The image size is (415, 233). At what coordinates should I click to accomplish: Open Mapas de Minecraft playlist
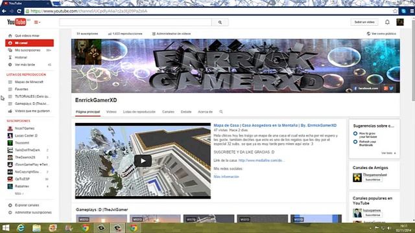click(29, 82)
